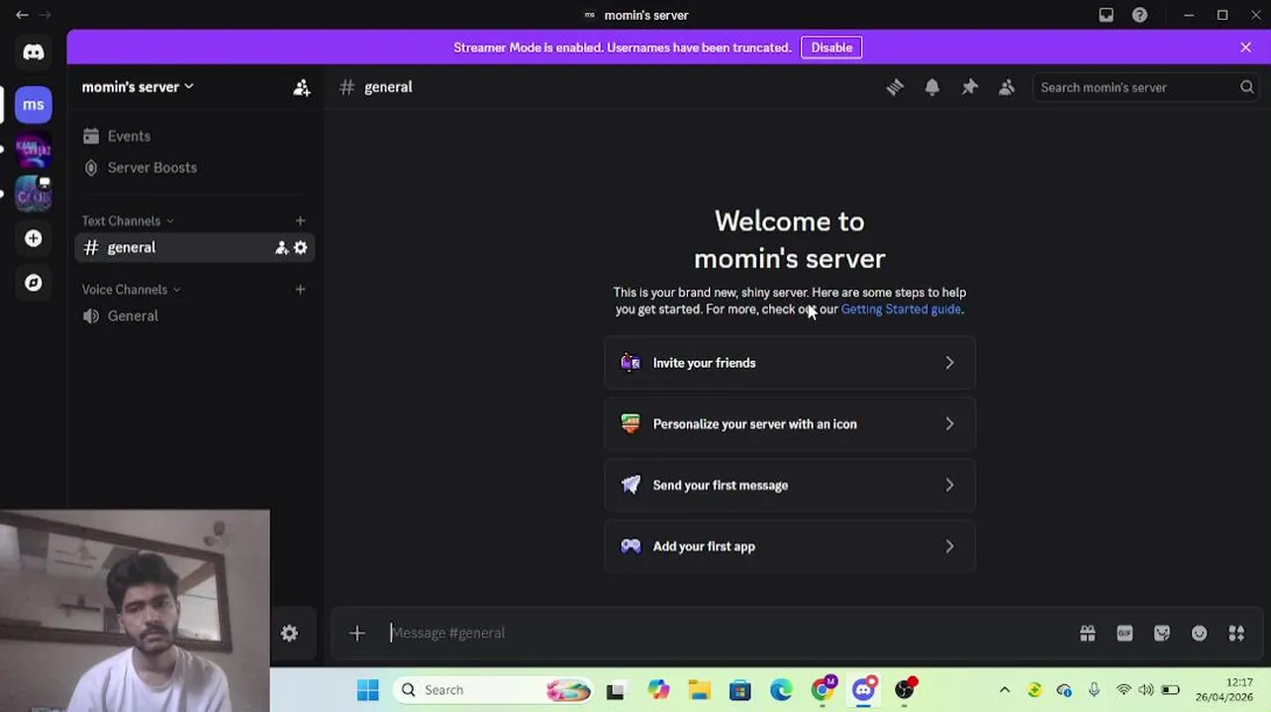
Task: Open notification settings bell icon
Action: coord(932,87)
